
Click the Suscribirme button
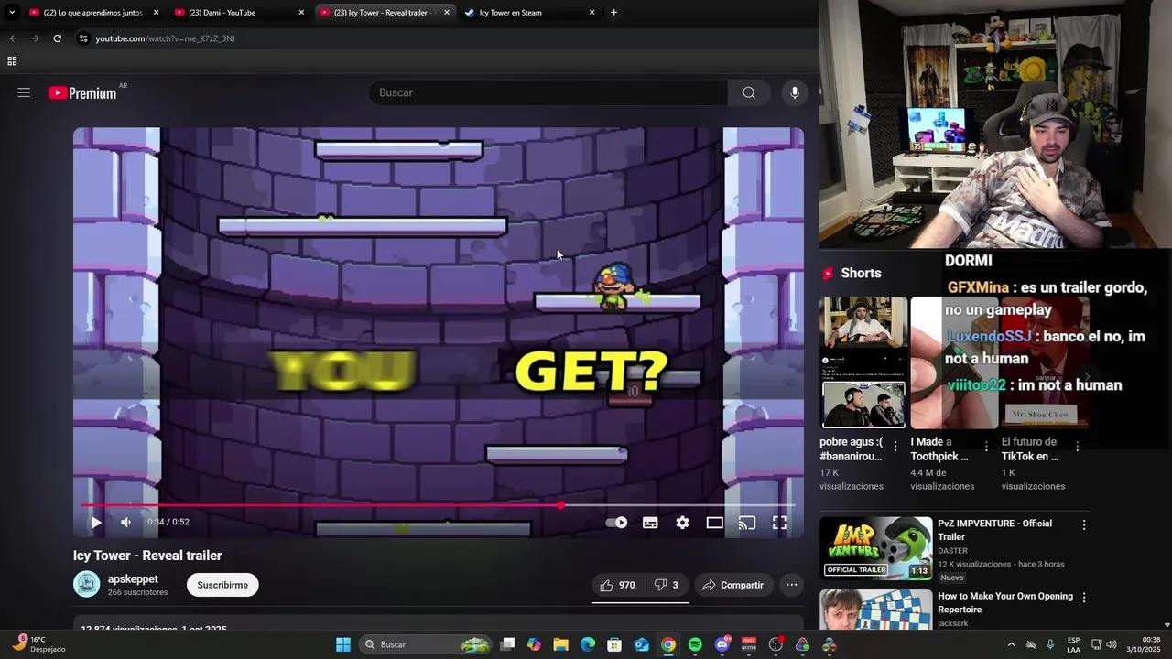pos(222,585)
